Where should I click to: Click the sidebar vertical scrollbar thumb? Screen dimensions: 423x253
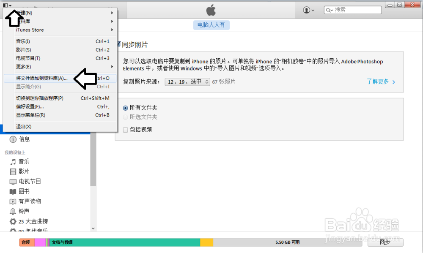point(93,160)
